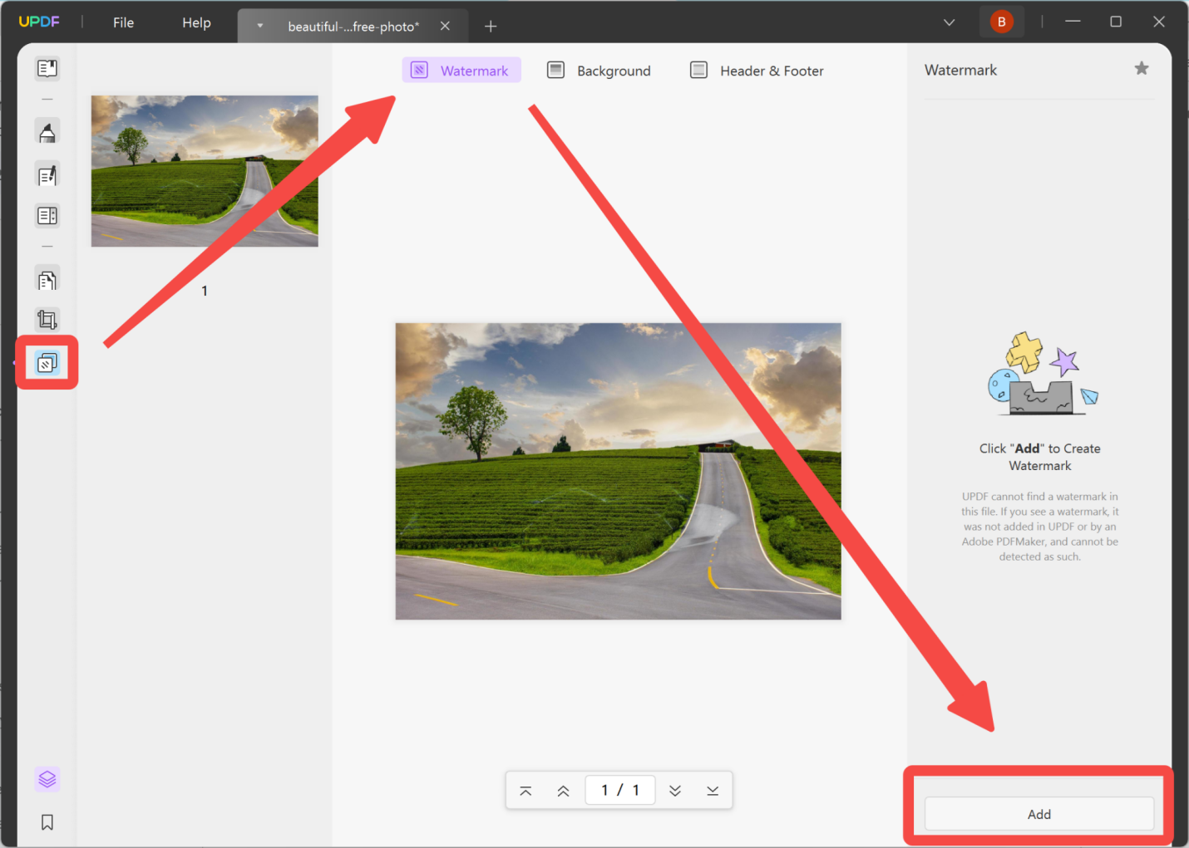Image resolution: width=1189 pixels, height=848 pixels.
Task: Select the Annotate tool icon
Action: (47, 130)
